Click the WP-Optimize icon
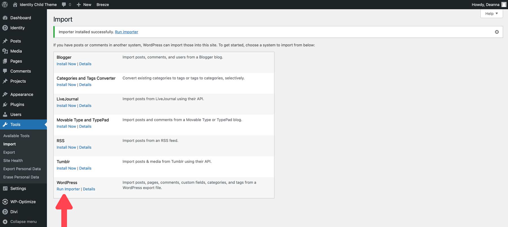This screenshot has height=227, width=508. point(5,202)
